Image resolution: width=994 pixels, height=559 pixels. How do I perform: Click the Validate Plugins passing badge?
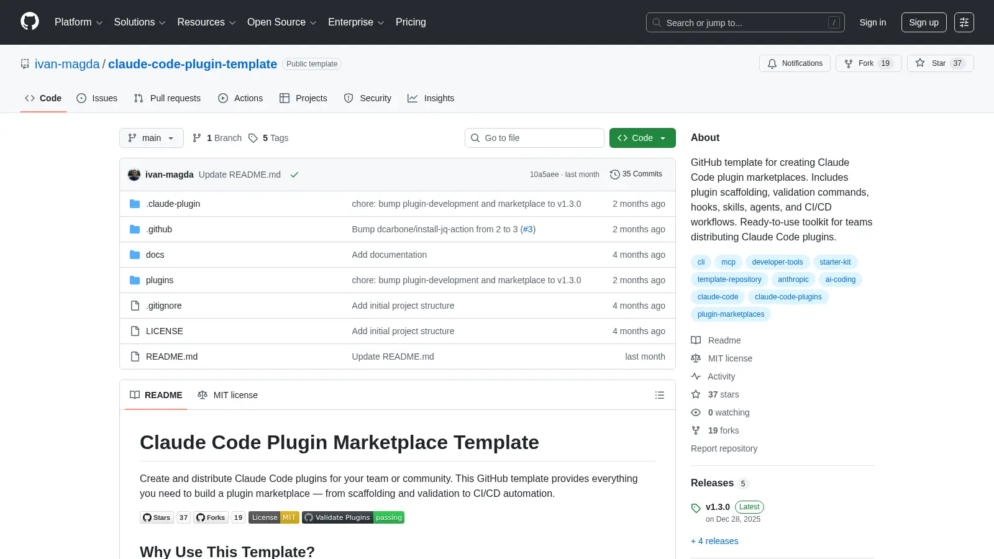353,517
